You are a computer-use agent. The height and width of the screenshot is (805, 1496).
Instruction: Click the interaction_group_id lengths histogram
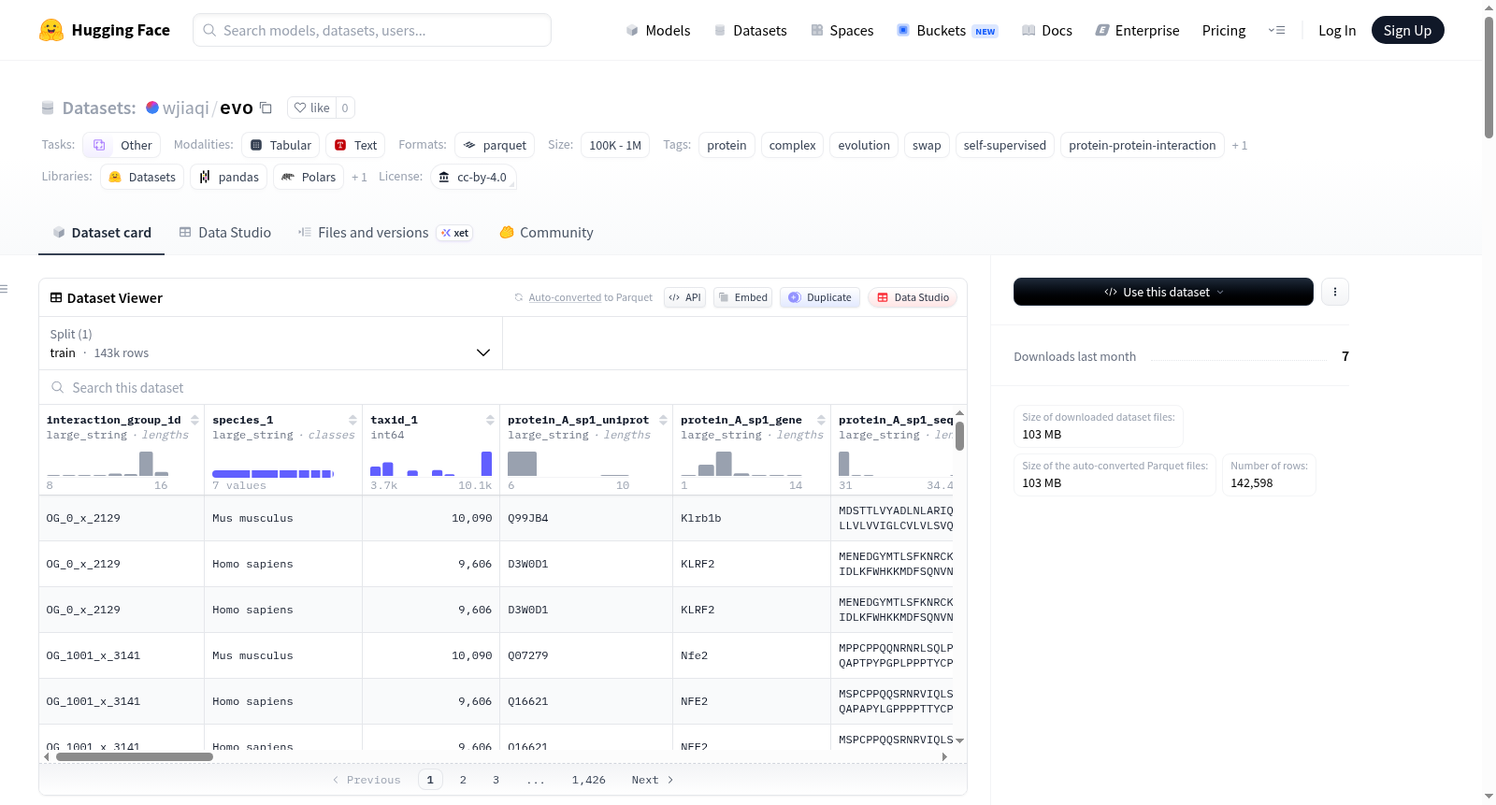click(108, 464)
